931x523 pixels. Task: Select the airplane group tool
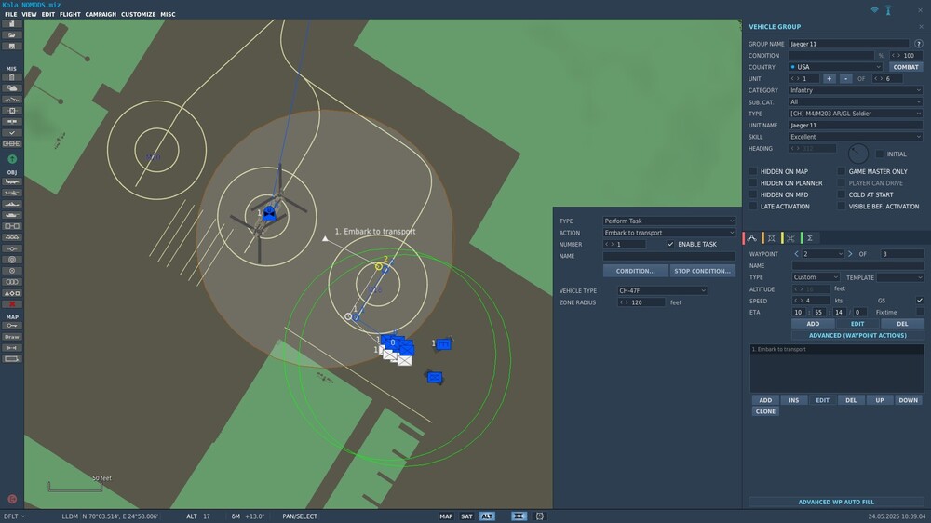click(12, 181)
